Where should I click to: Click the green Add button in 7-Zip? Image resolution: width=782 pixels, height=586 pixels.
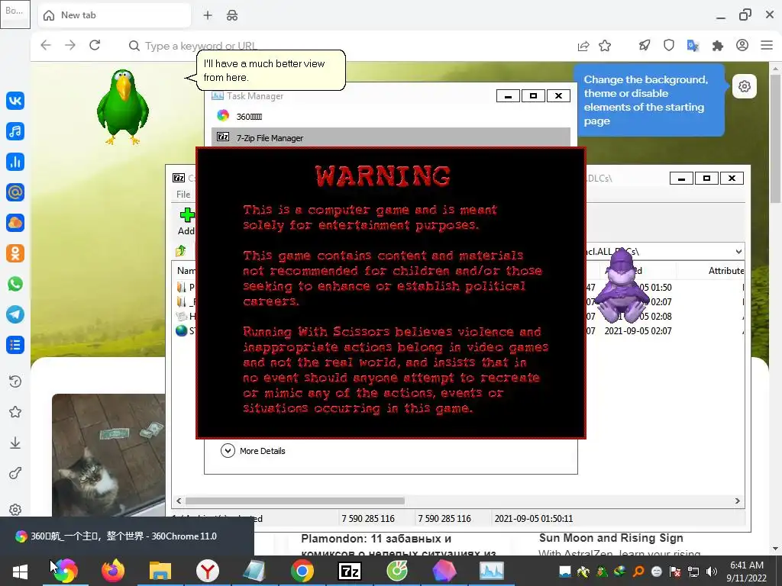click(x=186, y=222)
